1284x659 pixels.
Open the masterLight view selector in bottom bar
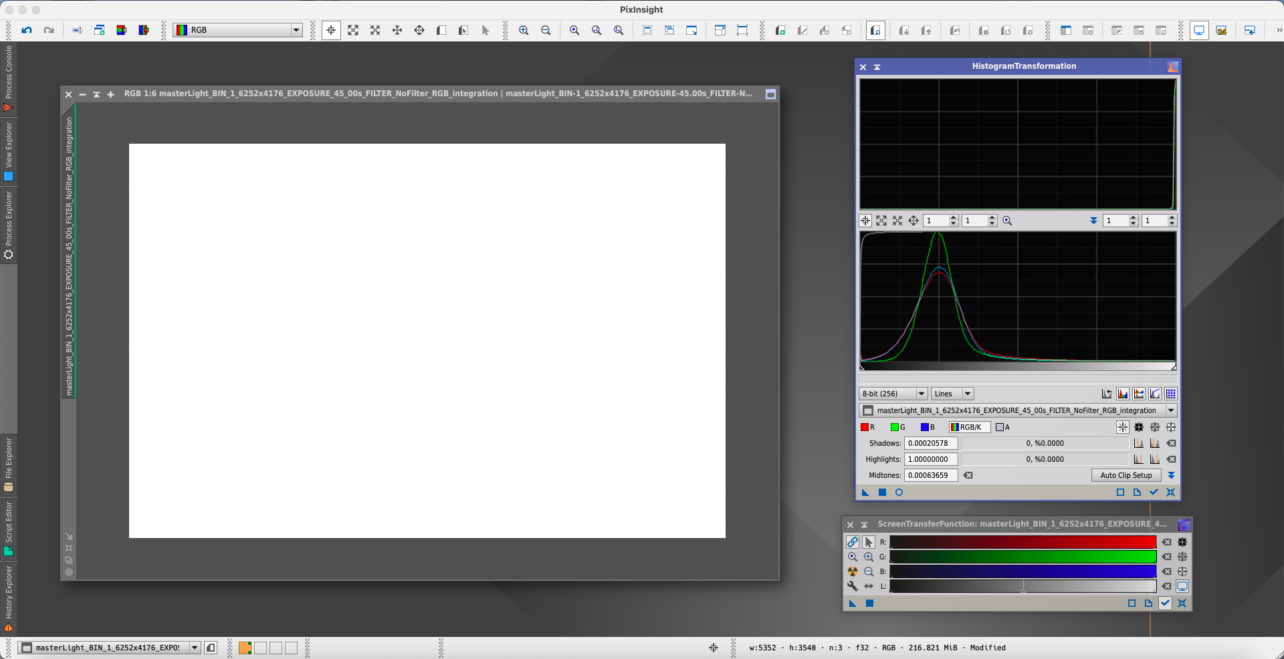109,648
